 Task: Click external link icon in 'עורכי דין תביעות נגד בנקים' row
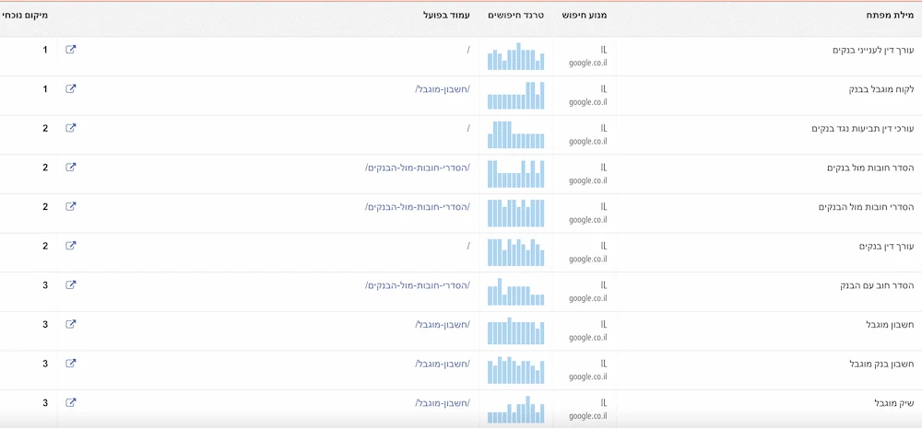(71, 128)
